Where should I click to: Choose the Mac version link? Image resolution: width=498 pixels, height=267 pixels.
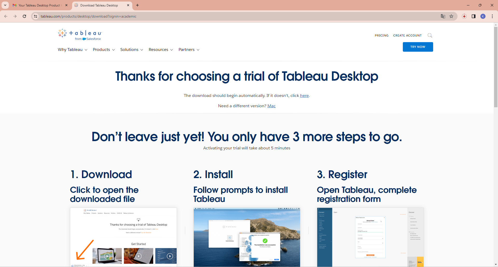(272, 106)
